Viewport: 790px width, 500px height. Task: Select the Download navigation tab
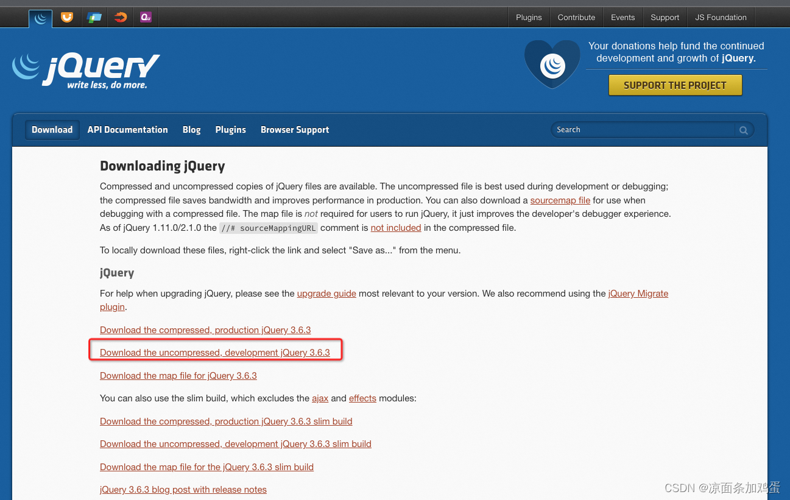pyautogui.click(x=52, y=130)
